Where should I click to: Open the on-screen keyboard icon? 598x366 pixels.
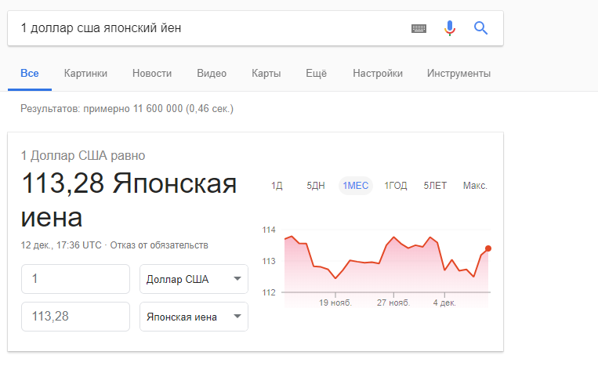coord(419,28)
